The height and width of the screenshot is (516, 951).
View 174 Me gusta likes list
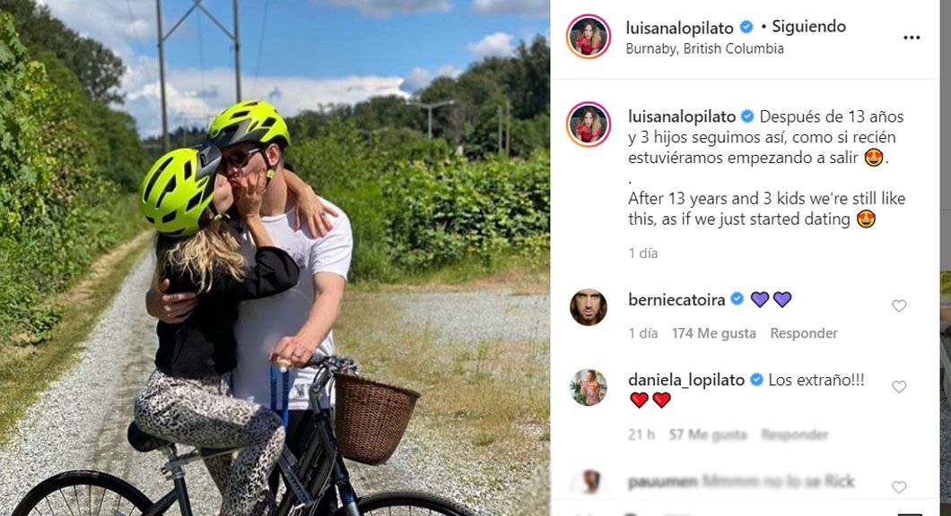tap(714, 333)
